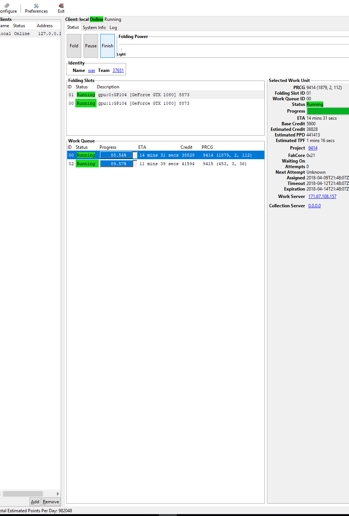Image resolution: width=349 pixels, height=516 pixels.
Task: Select work queue row 02 at 89.57%
Action: [x=166, y=164]
